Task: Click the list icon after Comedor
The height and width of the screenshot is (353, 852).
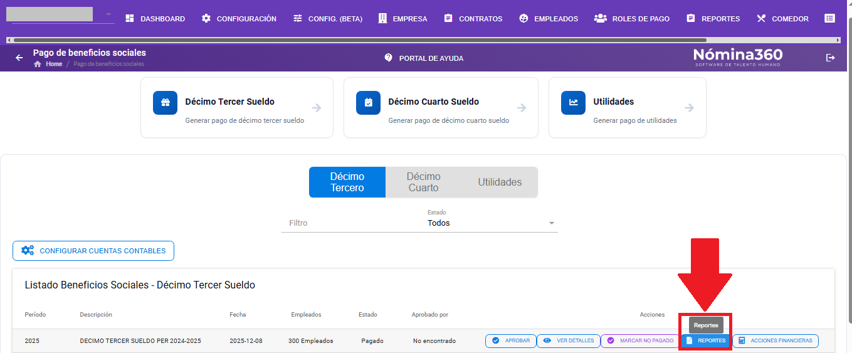Action: point(829,19)
